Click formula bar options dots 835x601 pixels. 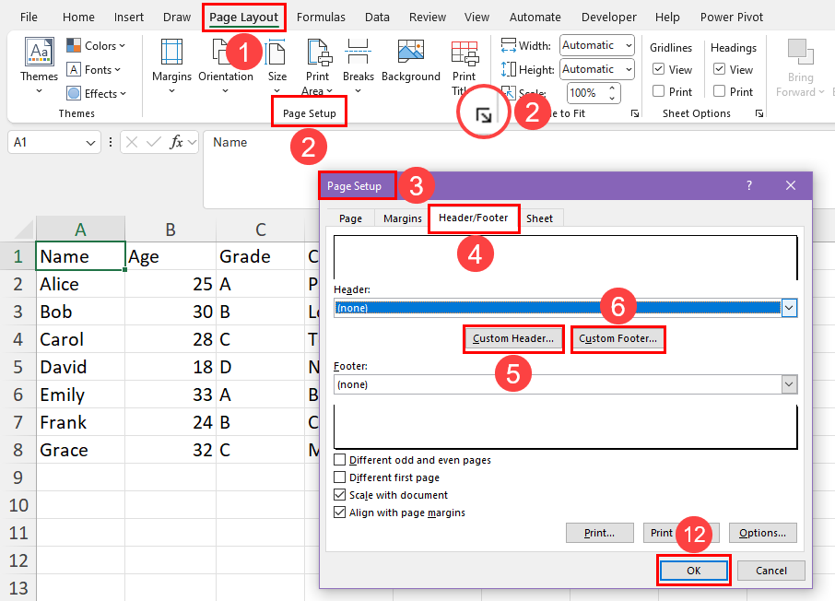coord(111,142)
